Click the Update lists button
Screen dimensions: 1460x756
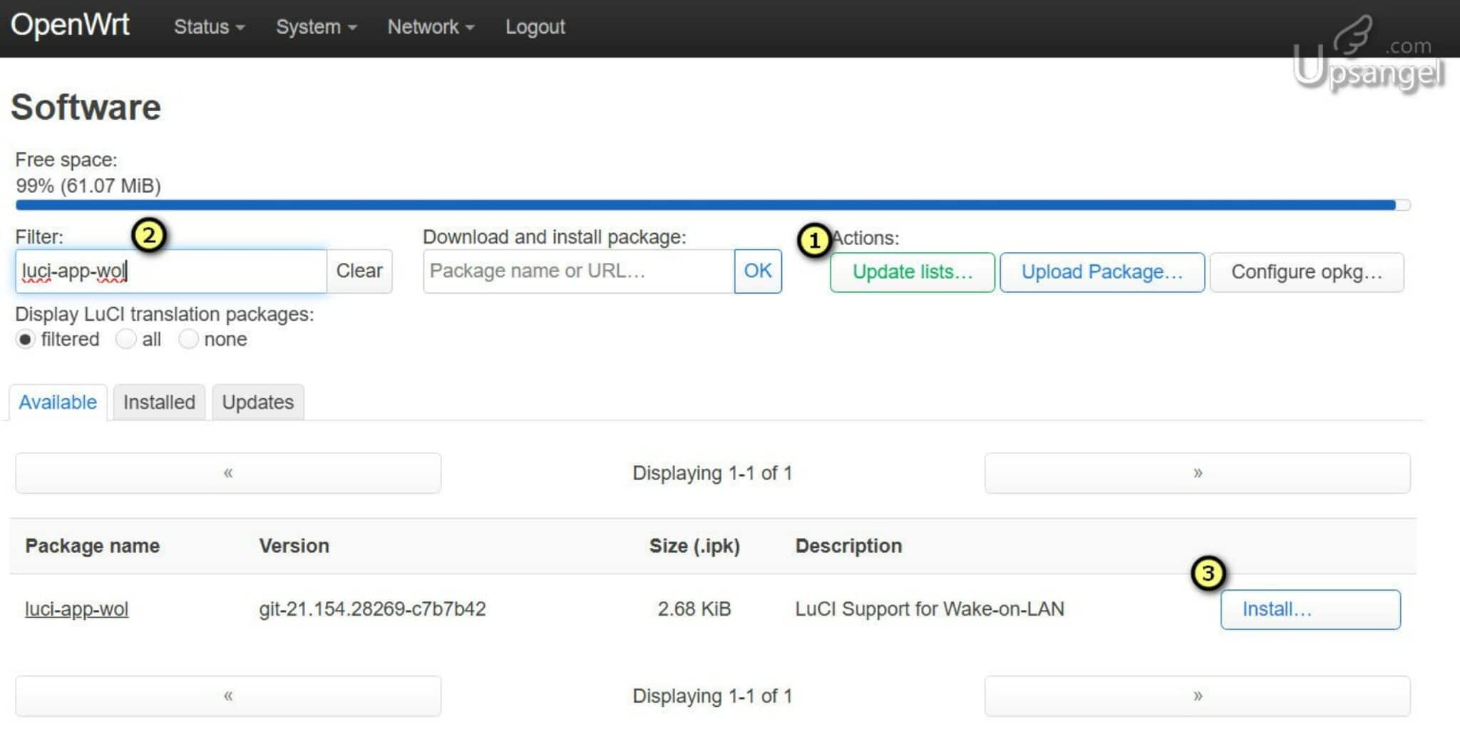click(x=912, y=272)
